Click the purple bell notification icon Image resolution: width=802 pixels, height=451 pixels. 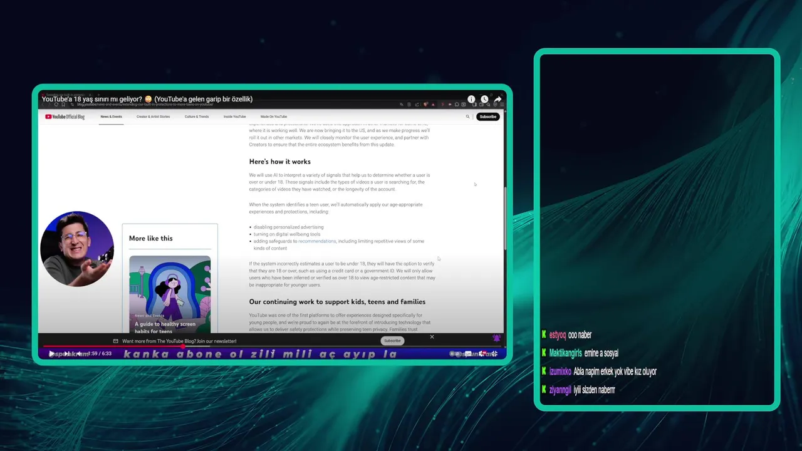(496, 338)
